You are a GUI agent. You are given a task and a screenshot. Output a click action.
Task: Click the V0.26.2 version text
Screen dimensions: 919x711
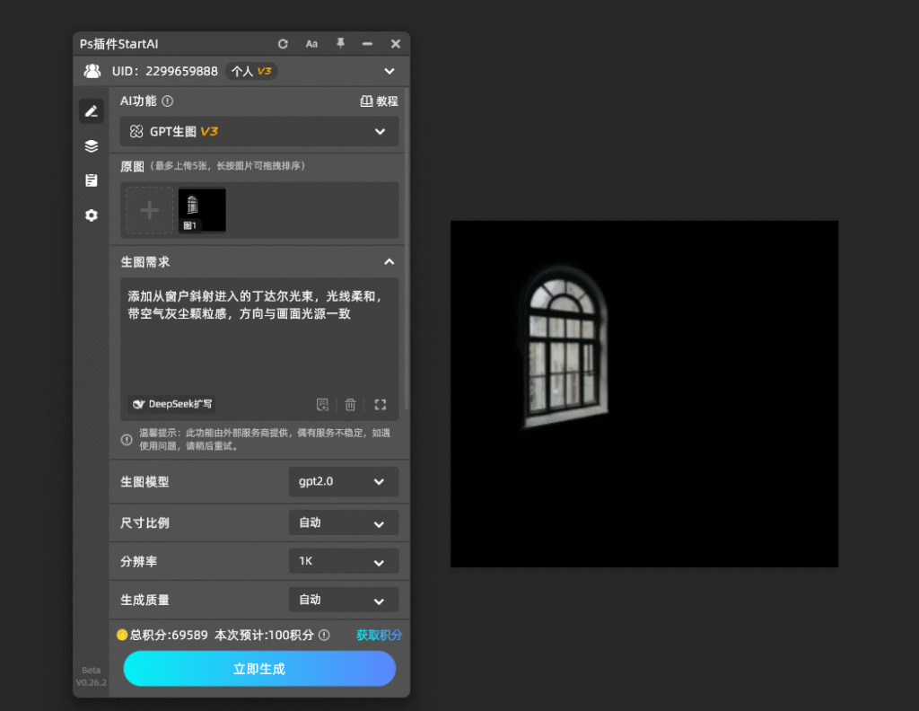(92, 682)
